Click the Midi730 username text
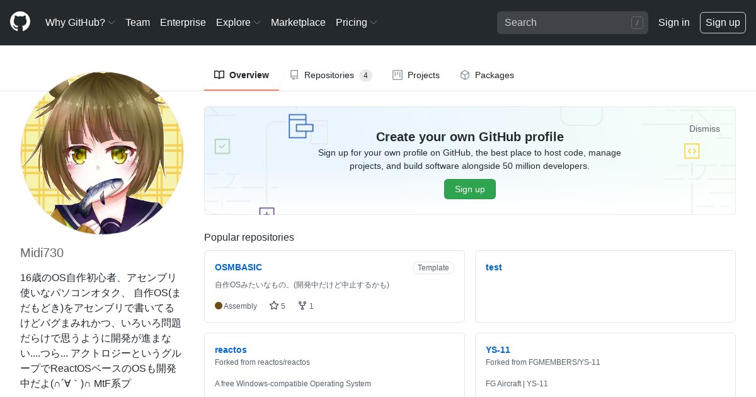This screenshot has height=397, width=756. (42, 253)
